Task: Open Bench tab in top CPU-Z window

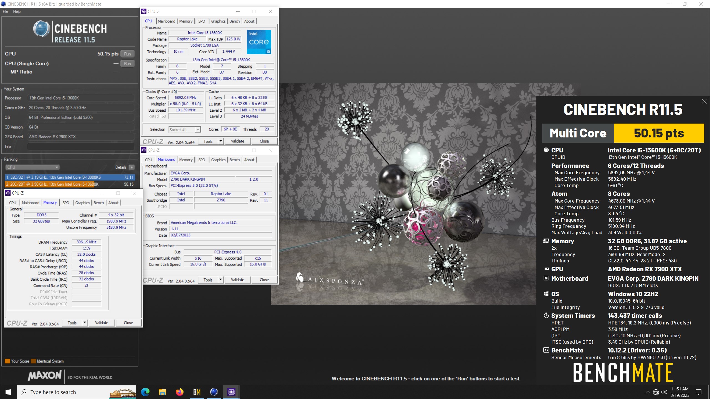Action: pyautogui.click(x=234, y=21)
